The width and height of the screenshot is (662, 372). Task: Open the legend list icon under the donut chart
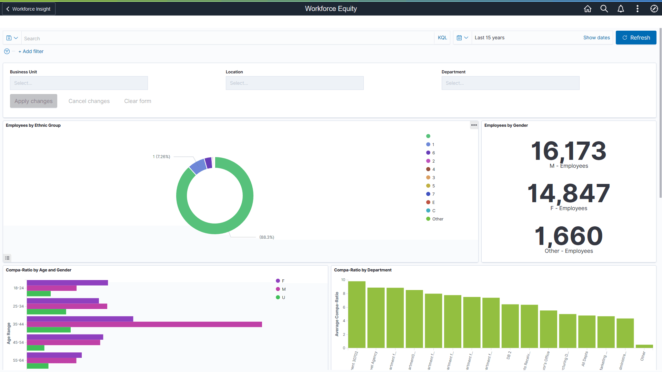pyautogui.click(x=7, y=258)
